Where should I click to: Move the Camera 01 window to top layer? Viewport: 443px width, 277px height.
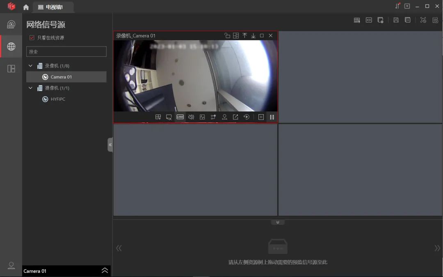[244, 36]
